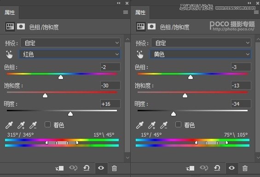Screen dimensions: 260x177
Task: Open right properties panel flyout menu
Action: tap(256, 12)
